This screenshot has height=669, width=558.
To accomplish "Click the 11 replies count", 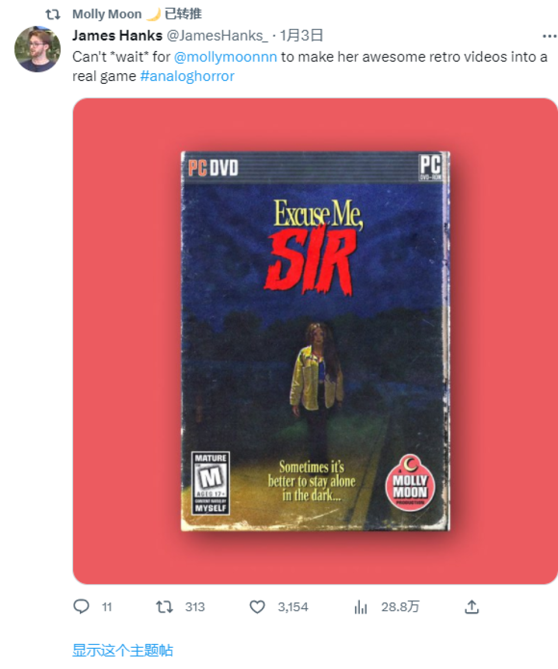I will [107, 607].
